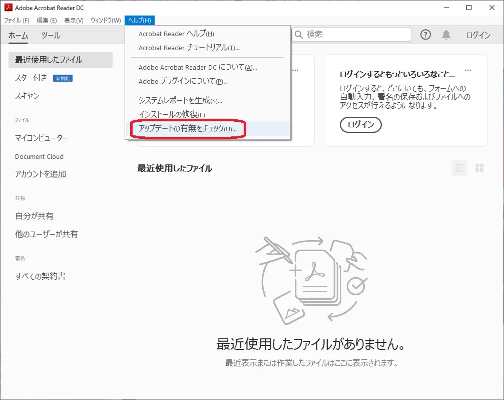Click the 共有 sidebar section label

tap(20, 198)
